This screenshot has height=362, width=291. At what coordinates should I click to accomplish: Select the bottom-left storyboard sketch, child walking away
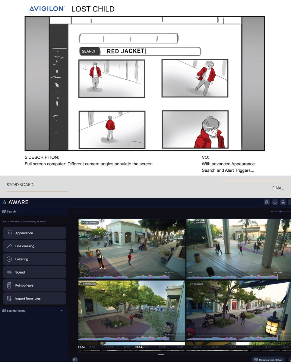point(112,130)
